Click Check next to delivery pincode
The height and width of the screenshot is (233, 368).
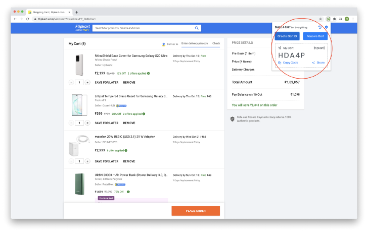pos(216,43)
